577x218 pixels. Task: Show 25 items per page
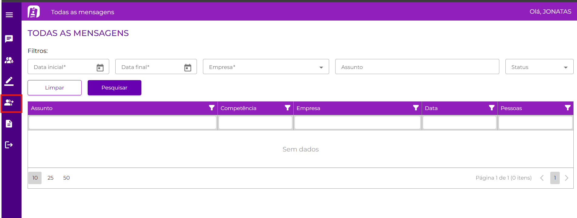tap(51, 178)
